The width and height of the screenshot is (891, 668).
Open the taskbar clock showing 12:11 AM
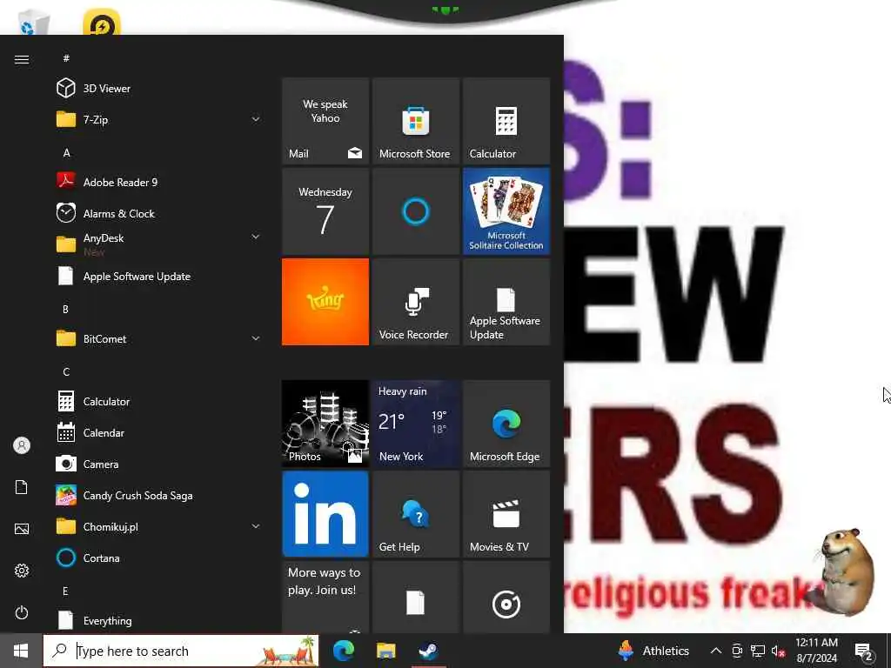[816, 651]
